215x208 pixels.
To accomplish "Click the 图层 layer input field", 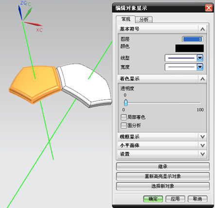I will [193, 39].
